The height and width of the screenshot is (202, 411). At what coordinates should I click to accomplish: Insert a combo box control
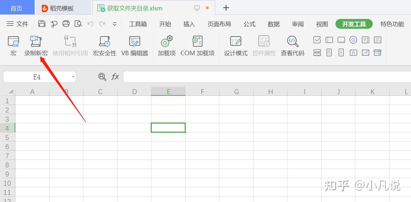click(x=378, y=40)
